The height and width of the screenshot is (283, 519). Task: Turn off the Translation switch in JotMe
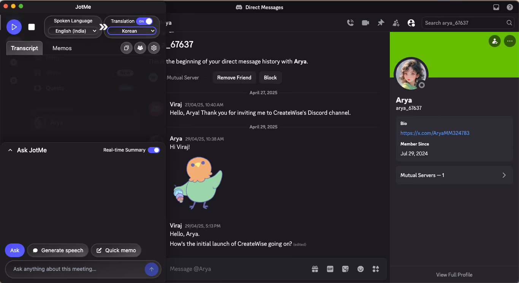[x=144, y=21]
